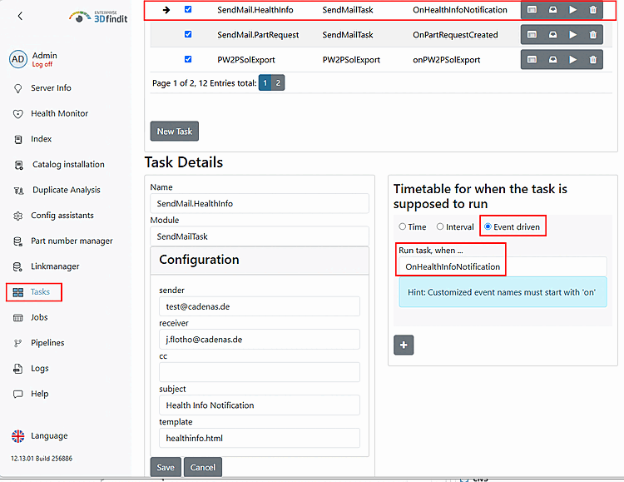Open Server Info via its lightbulb icon

tap(18, 88)
